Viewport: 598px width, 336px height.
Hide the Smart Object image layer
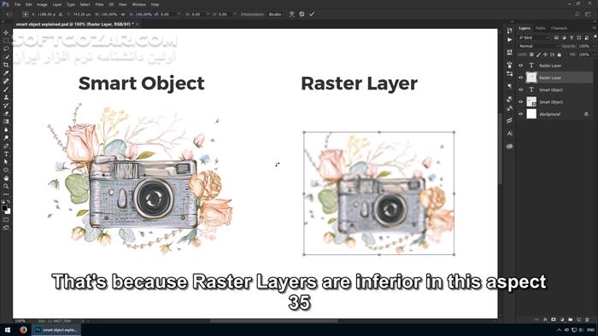click(520, 101)
